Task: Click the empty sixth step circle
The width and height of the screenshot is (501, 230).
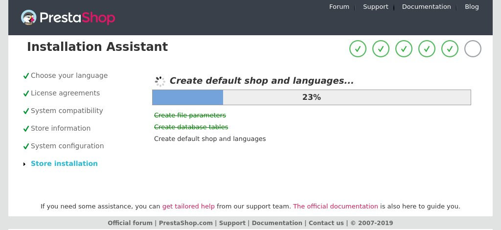Action: pos(473,49)
